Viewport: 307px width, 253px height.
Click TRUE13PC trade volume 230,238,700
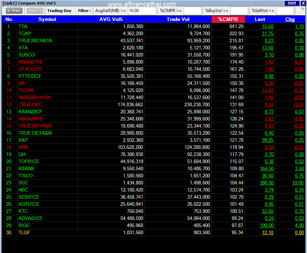197,104
